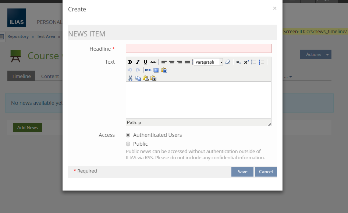Toggle fullscreen editor mode icon
Screen dimensions: 348x213
[156, 70]
